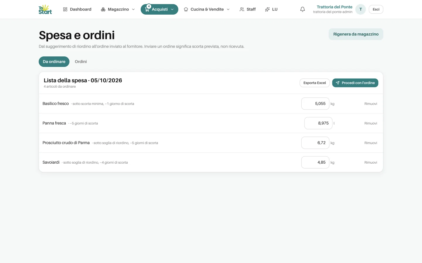Click the LU sparkle icon

[267, 9]
